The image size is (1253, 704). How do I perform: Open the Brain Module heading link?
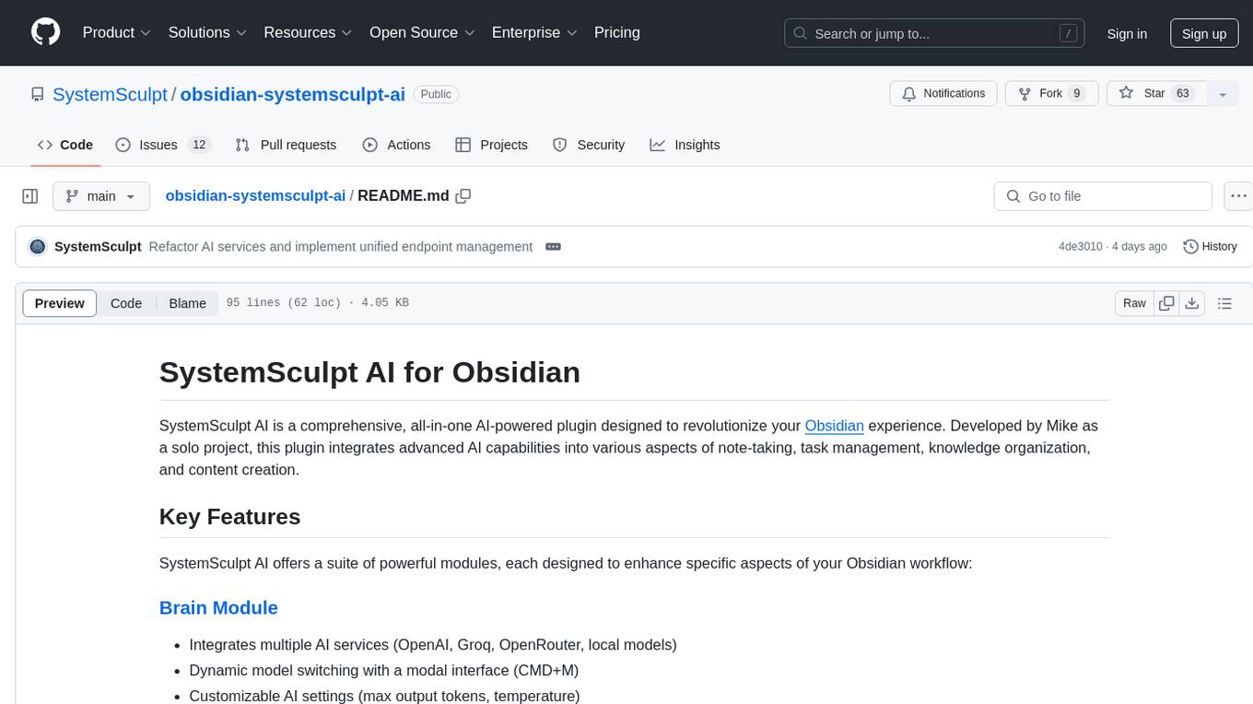click(218, 607)
